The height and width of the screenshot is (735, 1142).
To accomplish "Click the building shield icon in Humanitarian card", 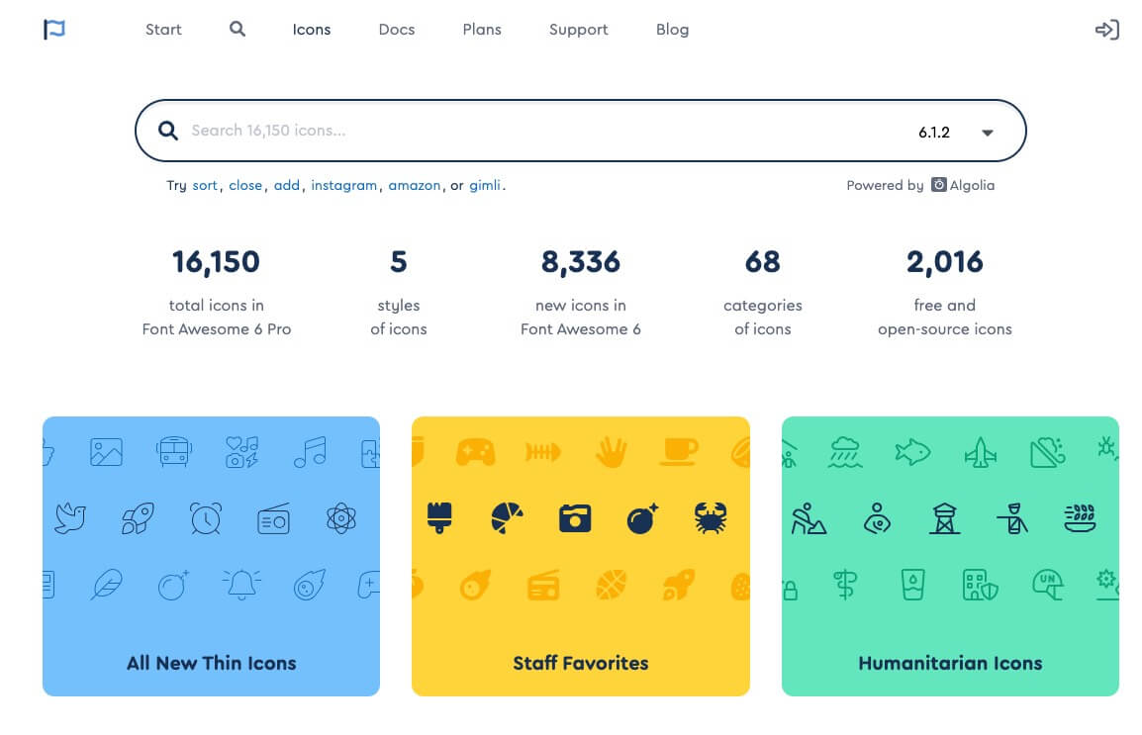I will tap(981, 585).
